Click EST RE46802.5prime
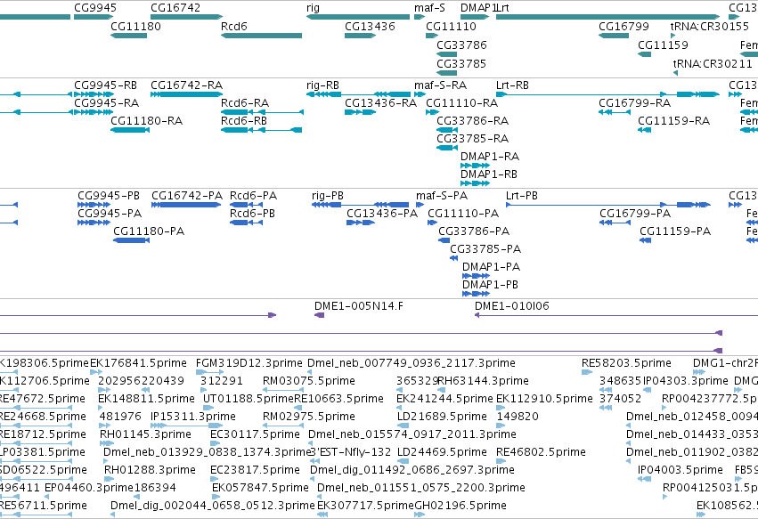758x519 pixels. 541,452
